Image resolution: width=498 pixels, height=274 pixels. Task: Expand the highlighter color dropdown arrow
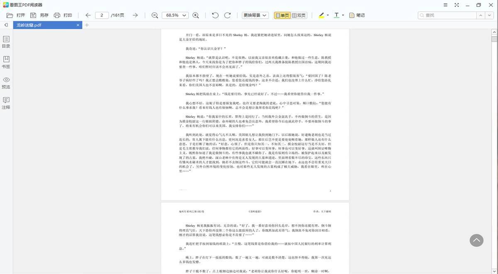328,15
